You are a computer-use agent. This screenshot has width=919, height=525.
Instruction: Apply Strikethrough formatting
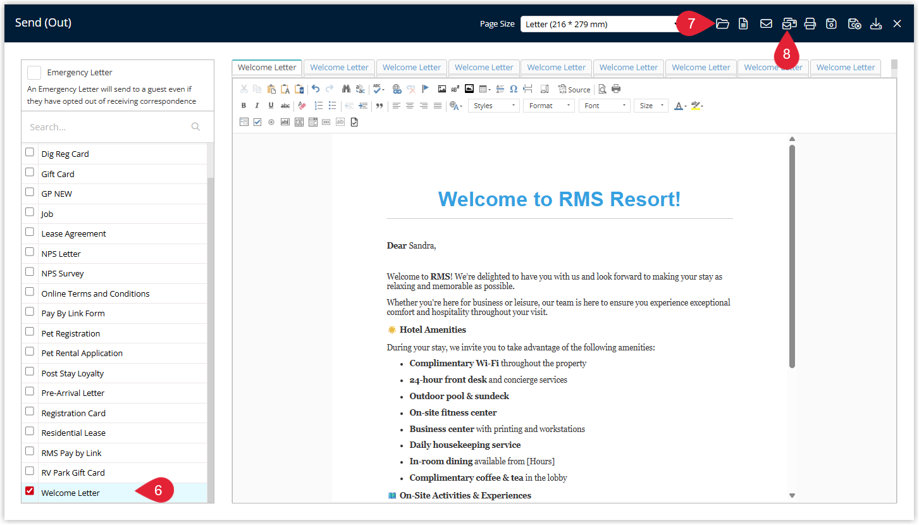click(285, 106)
